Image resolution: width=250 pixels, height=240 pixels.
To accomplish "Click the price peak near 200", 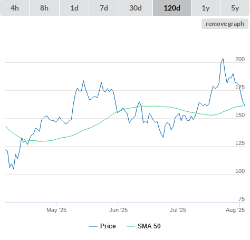I will pos(223,59).
